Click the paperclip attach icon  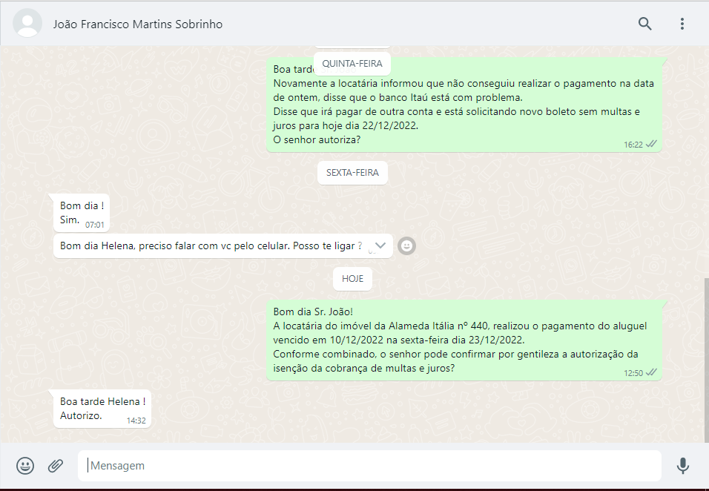(56, 466)
